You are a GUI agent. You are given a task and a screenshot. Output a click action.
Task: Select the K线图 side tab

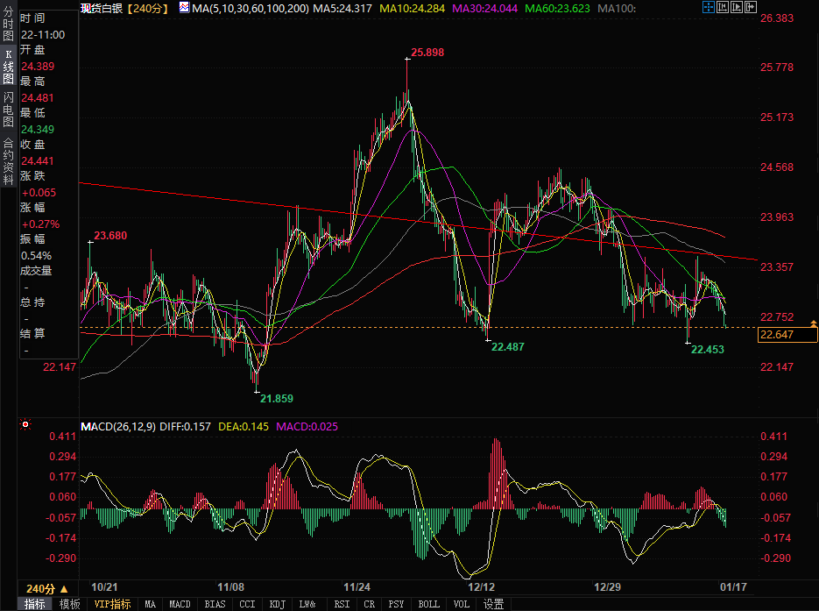tap(8, 67)
